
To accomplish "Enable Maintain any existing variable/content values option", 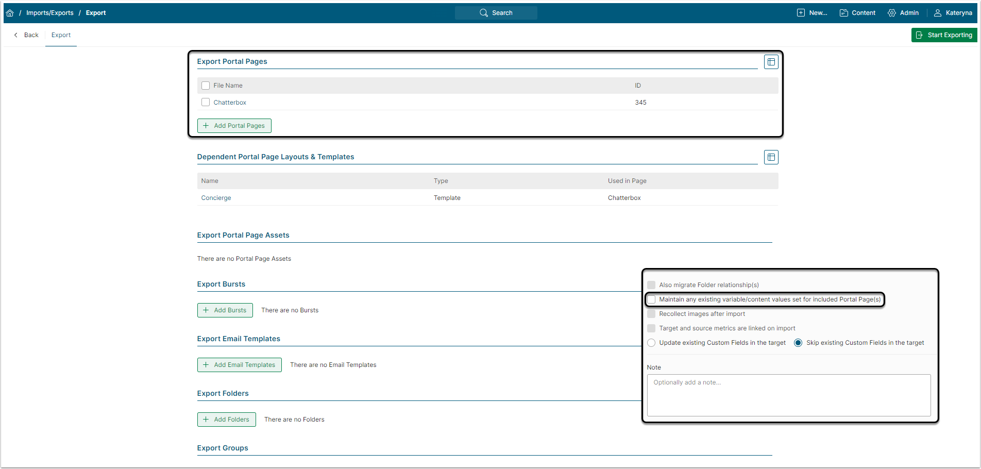I will 652,299.
